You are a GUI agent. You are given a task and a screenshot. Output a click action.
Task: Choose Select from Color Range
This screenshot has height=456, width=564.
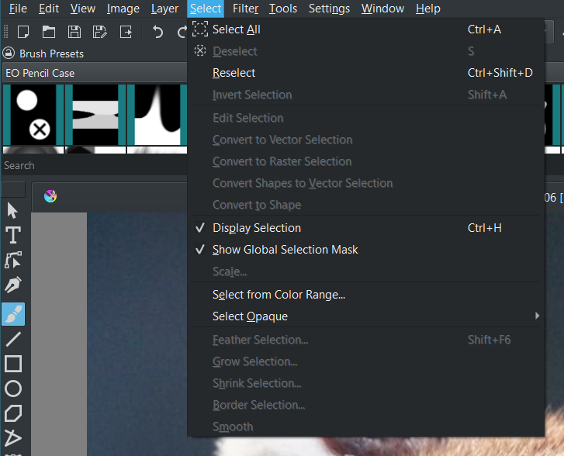(365, 295)
